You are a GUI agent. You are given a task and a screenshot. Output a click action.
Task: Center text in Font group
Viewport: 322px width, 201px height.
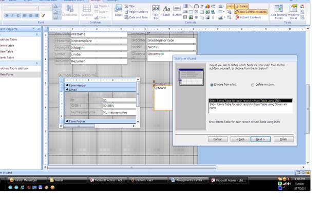click(31, 15)
